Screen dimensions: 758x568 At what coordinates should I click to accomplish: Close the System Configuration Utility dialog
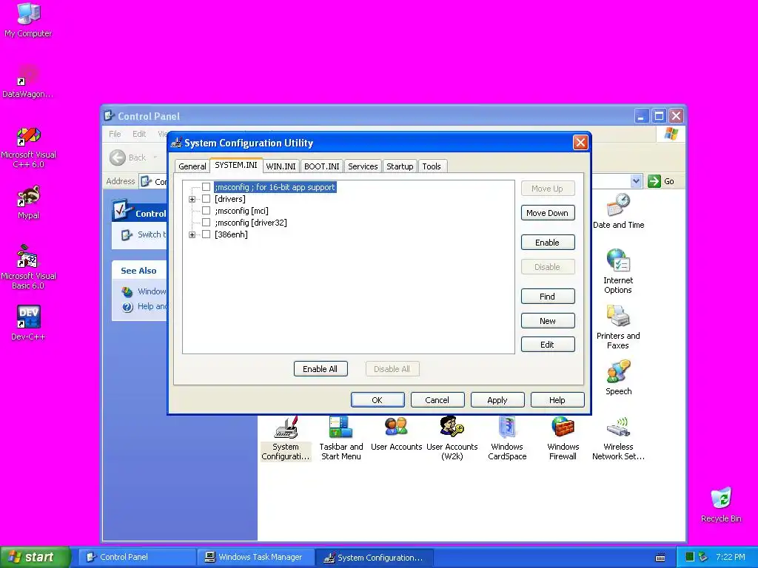tap(580, 143)
